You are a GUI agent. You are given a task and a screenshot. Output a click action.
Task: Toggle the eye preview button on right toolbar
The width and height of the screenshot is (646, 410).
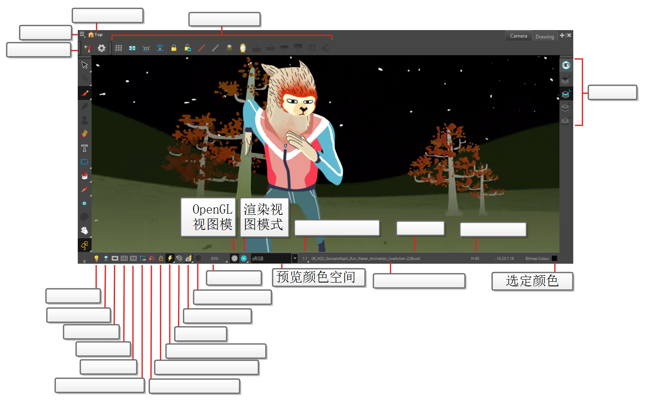coord(566,65)
